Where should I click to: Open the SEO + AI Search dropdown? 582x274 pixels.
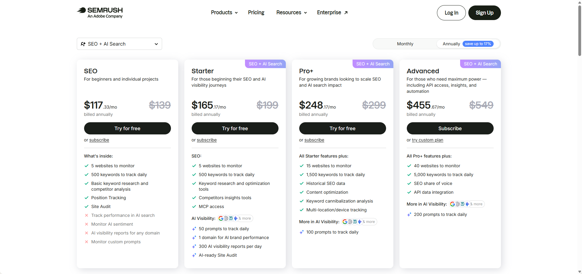[119, 44]
